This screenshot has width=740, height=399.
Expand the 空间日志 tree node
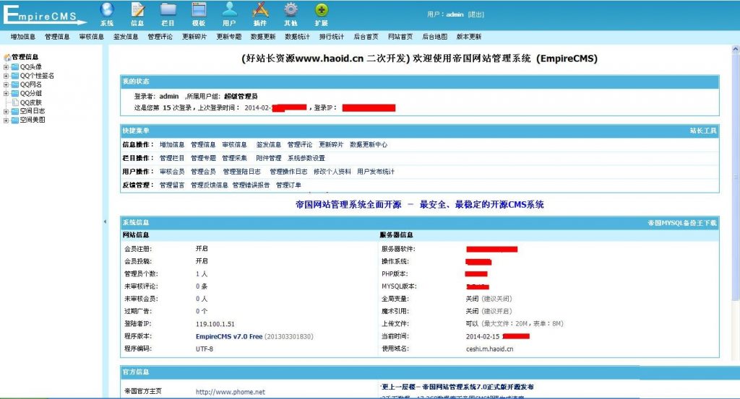6,112
